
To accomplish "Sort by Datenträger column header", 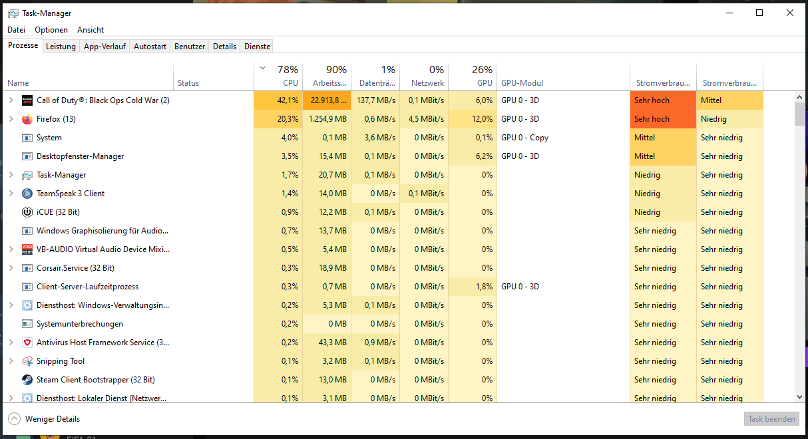I will click(375, 76).
